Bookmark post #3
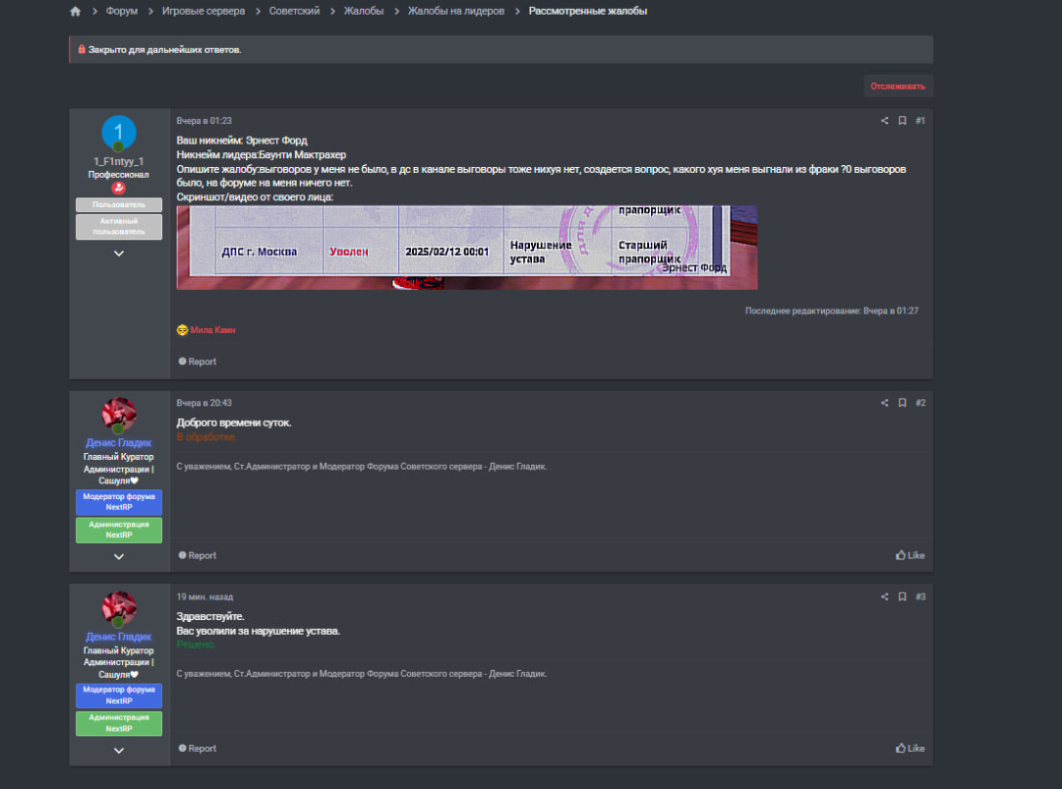The width and height of the screenshot is (1062, 789). pyautogui.click(x=902, y=596)
